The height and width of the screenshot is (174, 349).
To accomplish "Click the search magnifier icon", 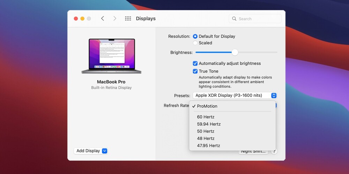I will pyautogui.click(x=234, y=19).
